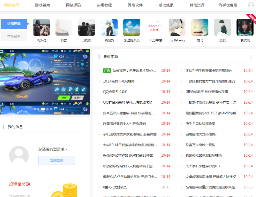Click the gray default avatar in 我的信息 panel
256x197 pixels.
tap(19, 155)
